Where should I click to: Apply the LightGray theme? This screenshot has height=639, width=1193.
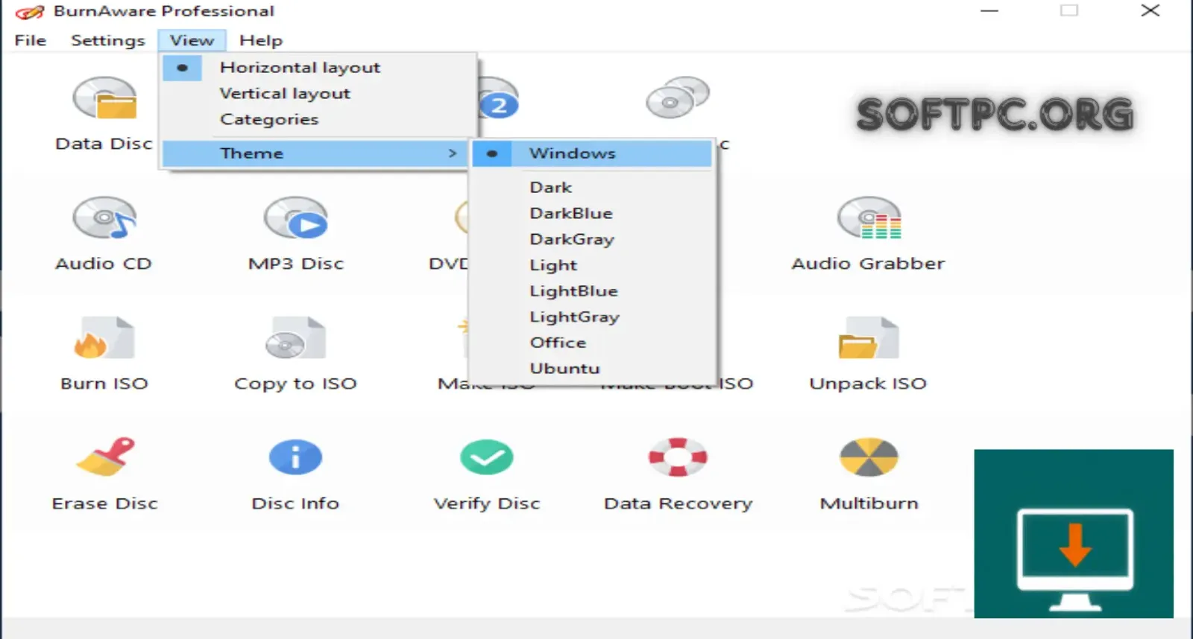[x=593, y=317]
